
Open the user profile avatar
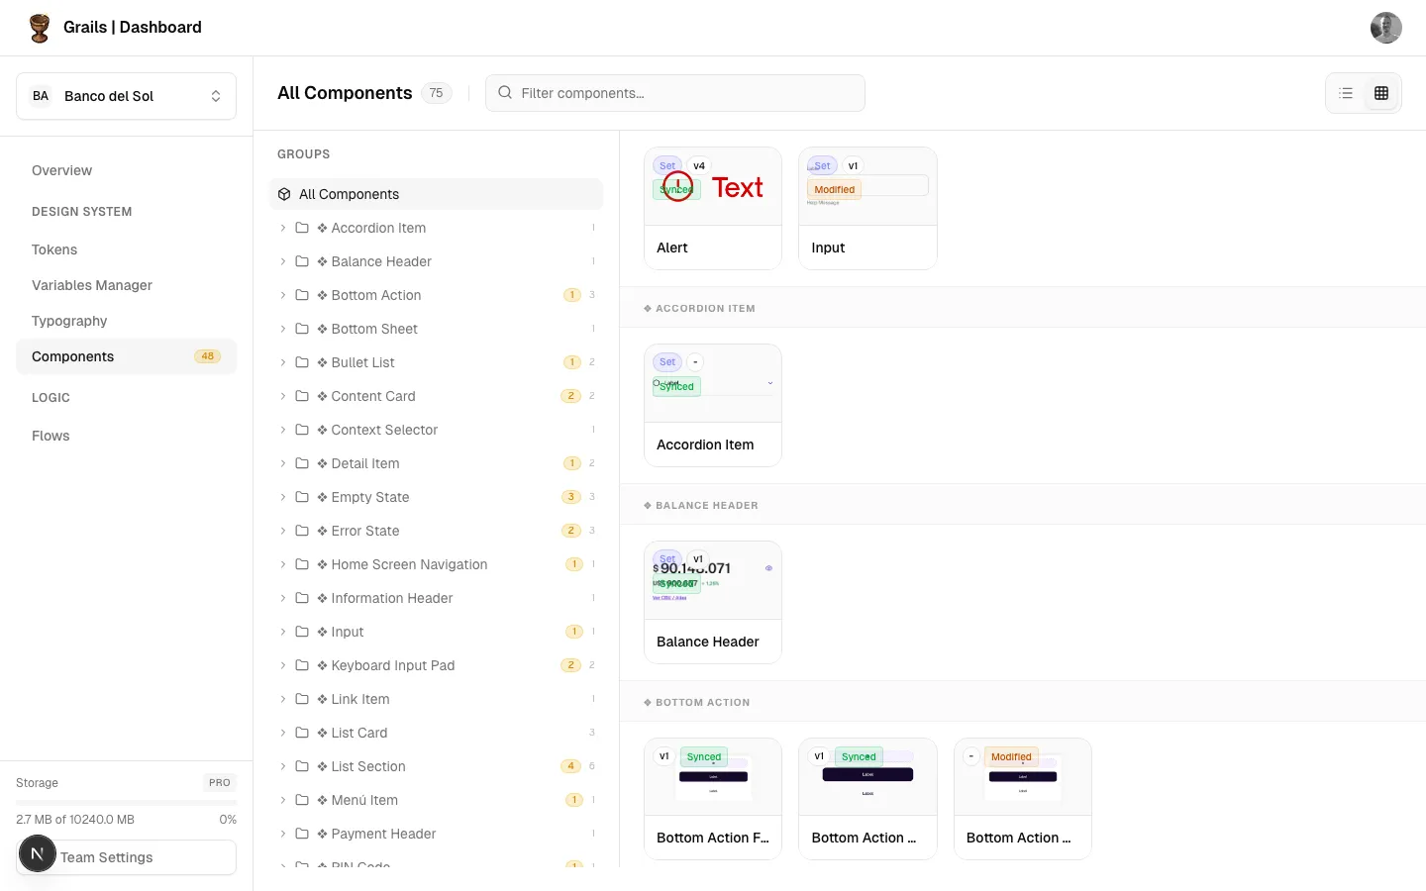(1385, 28)
